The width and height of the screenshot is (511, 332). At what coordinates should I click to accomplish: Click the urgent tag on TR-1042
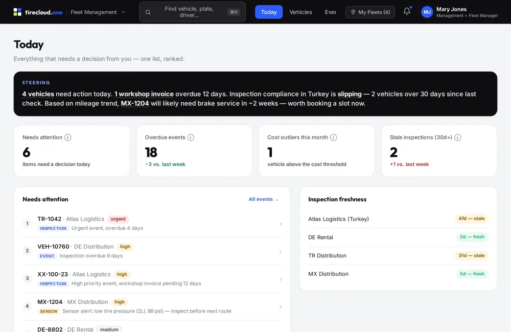coord(118,219)
